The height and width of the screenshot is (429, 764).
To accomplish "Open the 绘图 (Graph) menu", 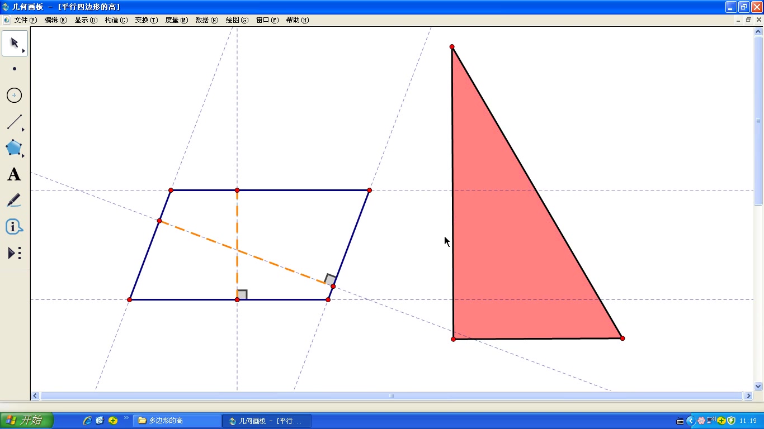I will click(237, 20).
